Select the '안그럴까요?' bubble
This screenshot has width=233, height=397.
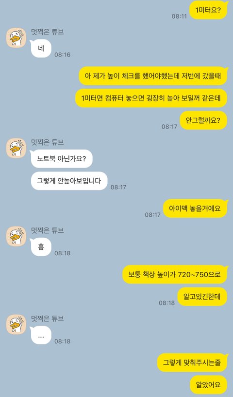(x=204, y=120)
